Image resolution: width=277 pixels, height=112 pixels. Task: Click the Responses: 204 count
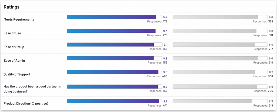pos(262,91)
